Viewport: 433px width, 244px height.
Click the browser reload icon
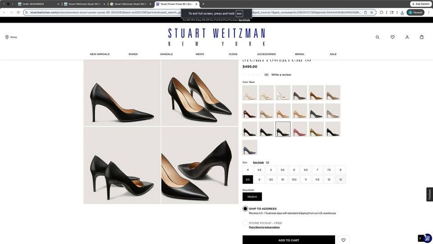tap(18, 13)
